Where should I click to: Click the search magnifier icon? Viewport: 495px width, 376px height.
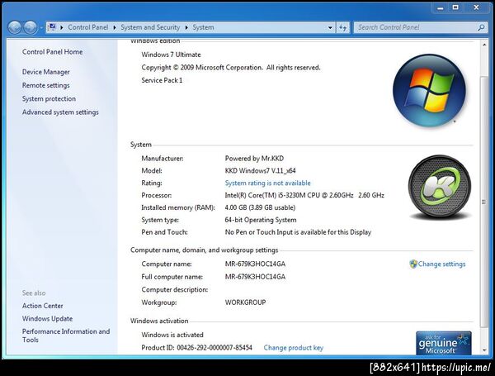pyautogui.click(x=481, y=27)
